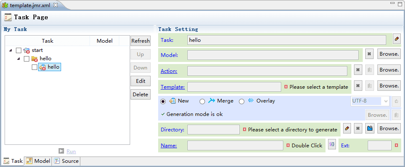Click inside the Name input field

tap(235, 146)
